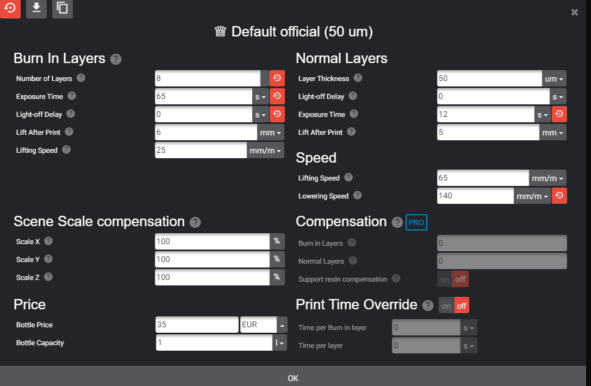
Task: Click the Scale X input field
Action: (x=212, y=241)
